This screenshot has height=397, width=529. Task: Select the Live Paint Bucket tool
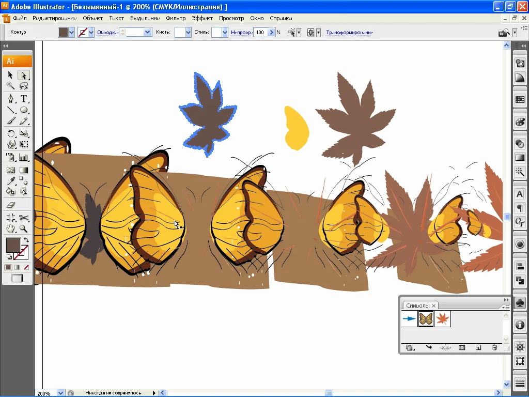coord(10,191)
